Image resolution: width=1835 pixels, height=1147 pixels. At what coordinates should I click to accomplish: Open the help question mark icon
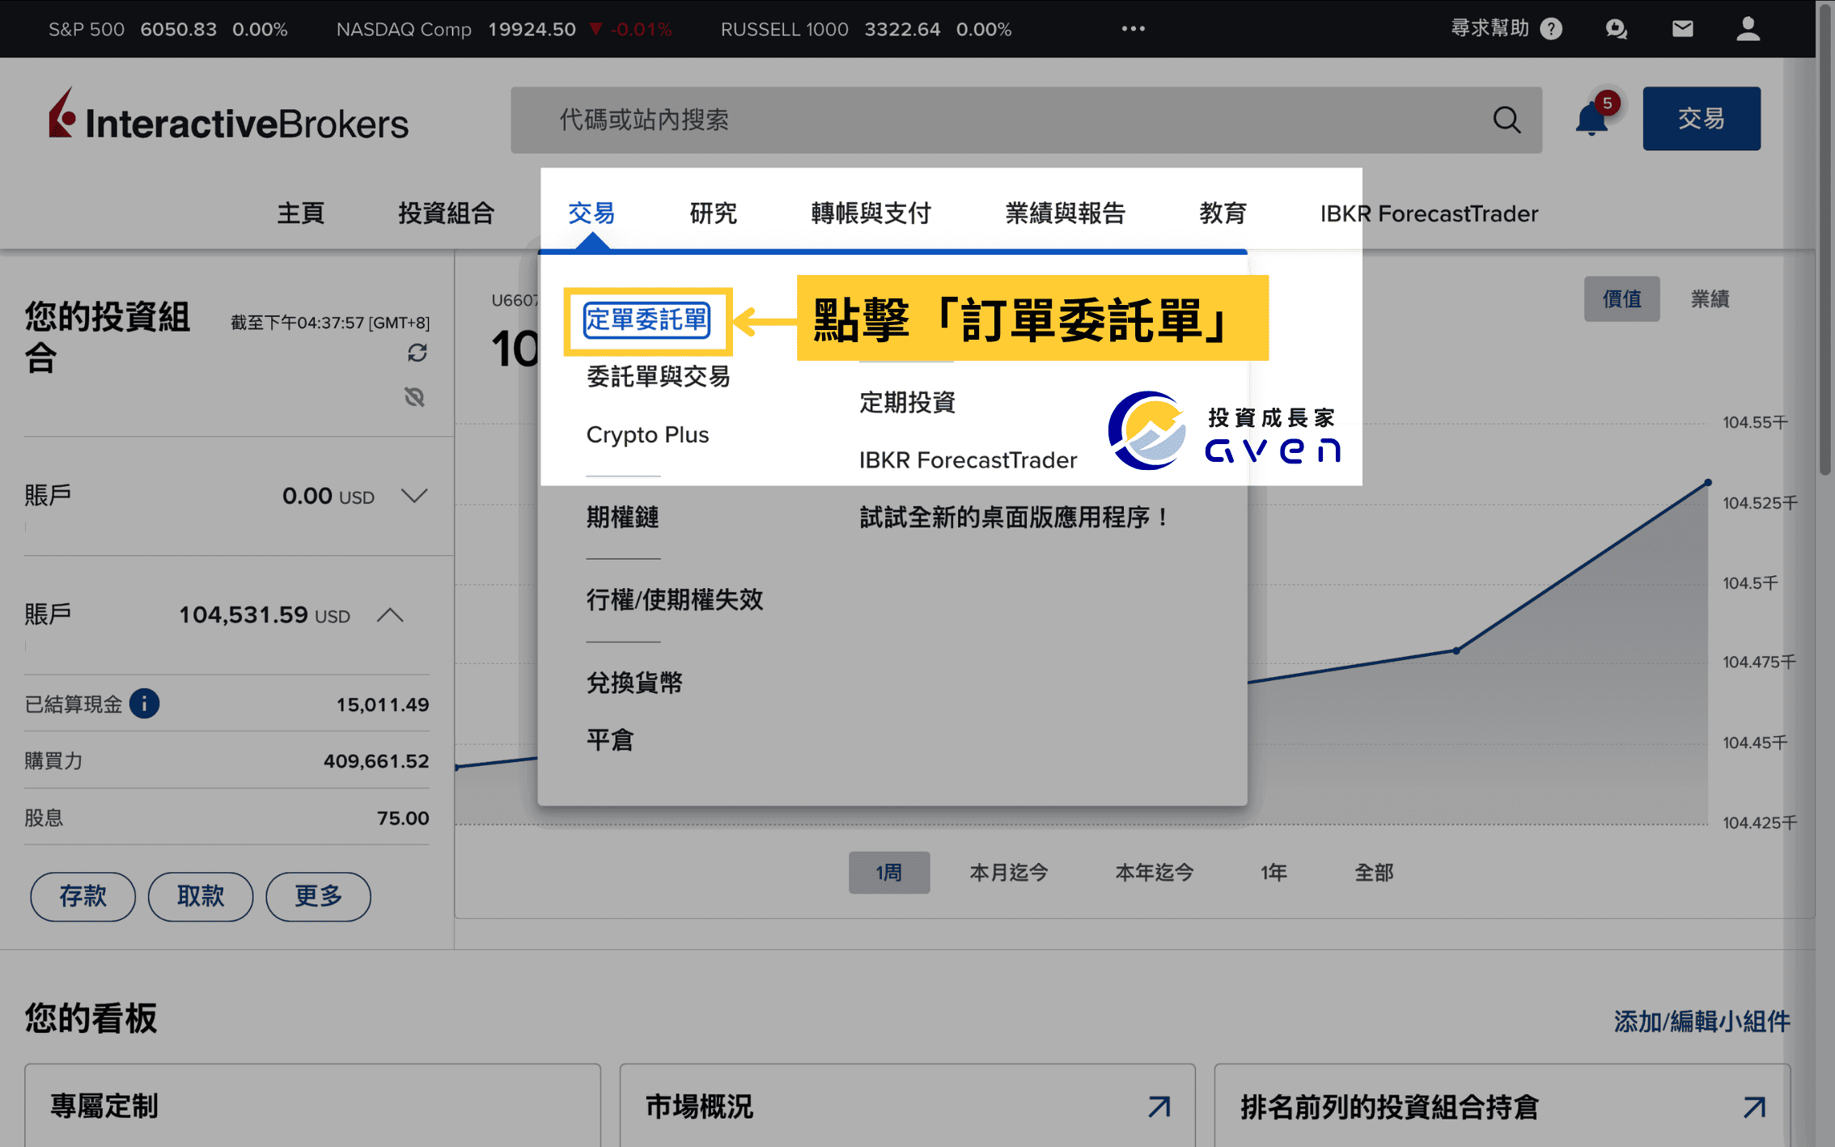click(1551, 29)
